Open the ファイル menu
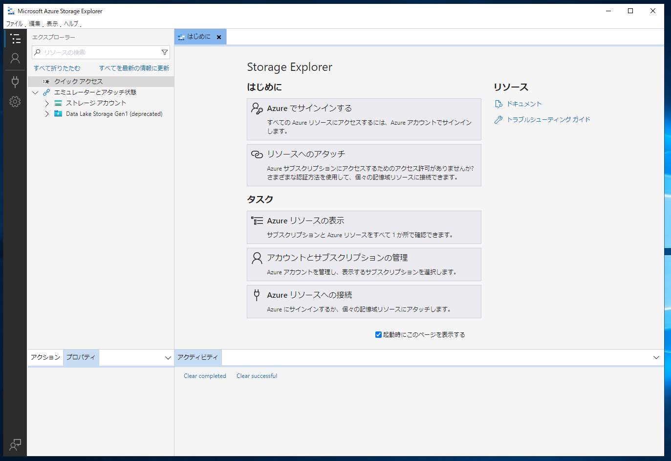Viewport: 671px width, 461px height. (x=14, y=23)
